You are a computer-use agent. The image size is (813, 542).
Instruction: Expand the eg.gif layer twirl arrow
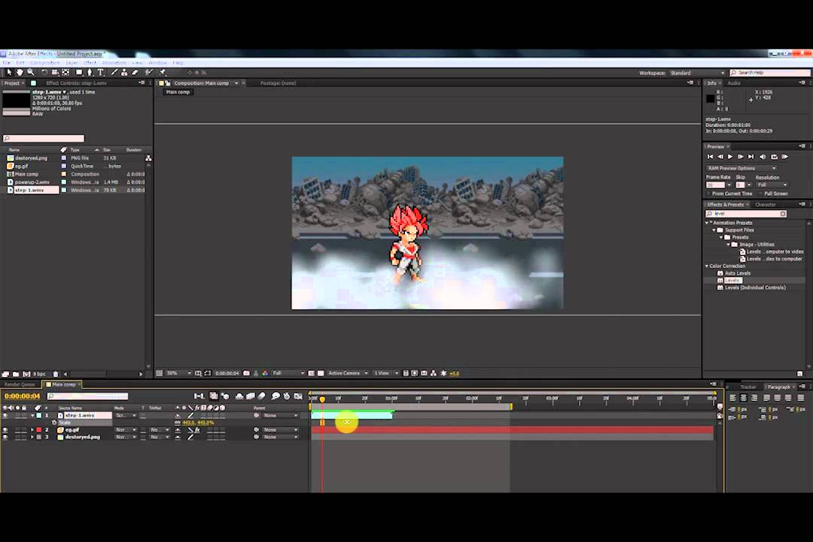coord(32,430)
